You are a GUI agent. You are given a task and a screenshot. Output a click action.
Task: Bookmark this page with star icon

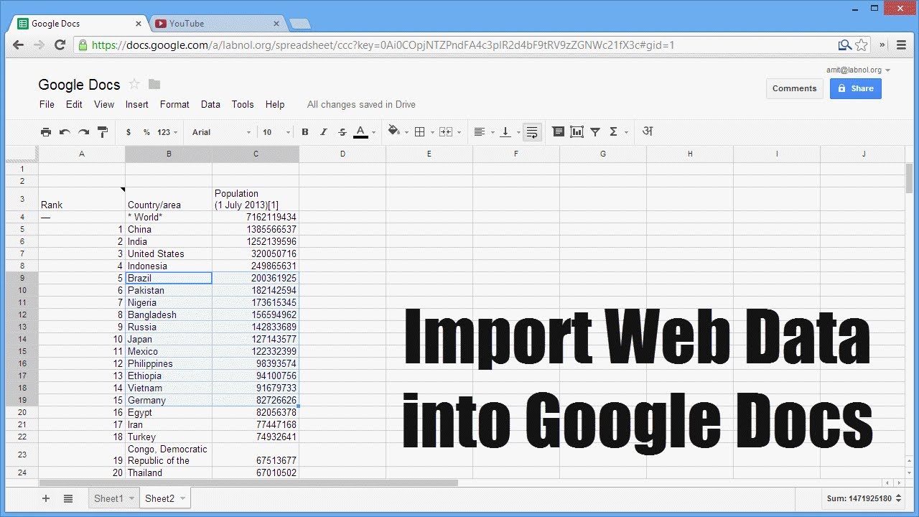tap(861, 45)
